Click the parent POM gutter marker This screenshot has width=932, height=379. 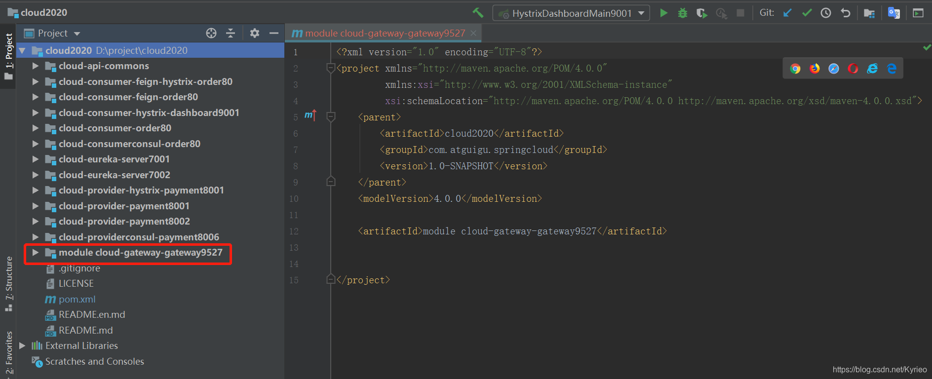(310, 115)
